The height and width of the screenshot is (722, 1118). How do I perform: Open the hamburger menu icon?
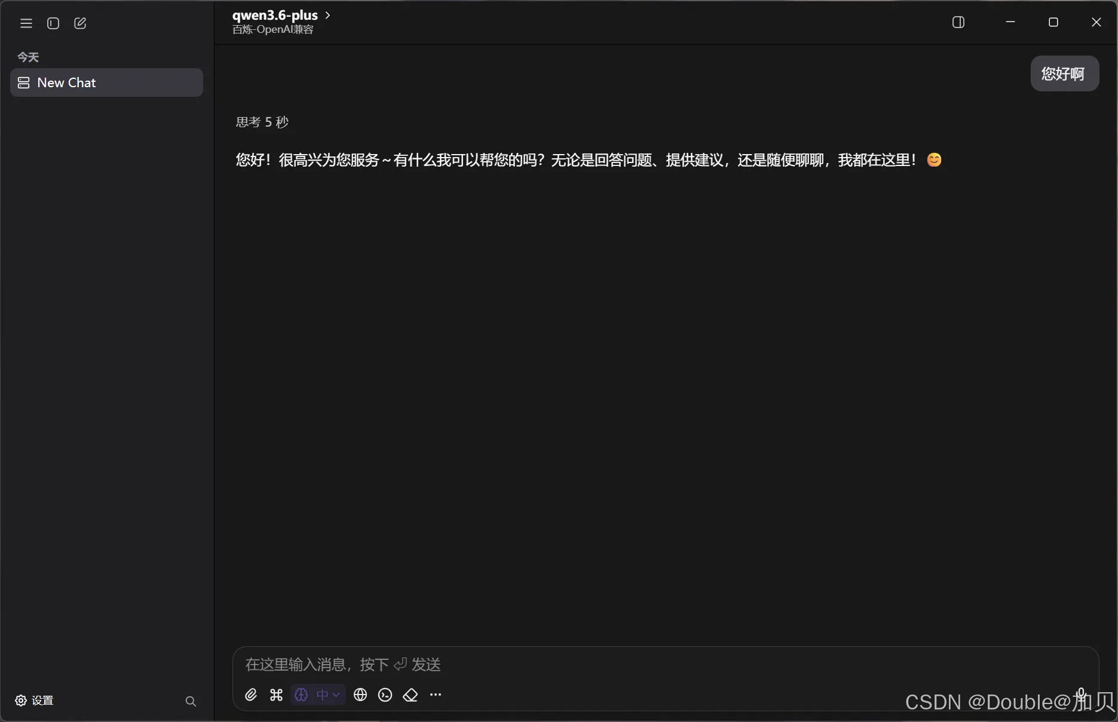coord(26,23)
